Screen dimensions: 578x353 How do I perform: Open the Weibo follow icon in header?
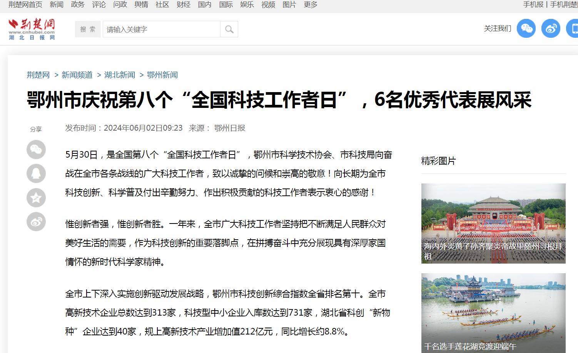551,29
